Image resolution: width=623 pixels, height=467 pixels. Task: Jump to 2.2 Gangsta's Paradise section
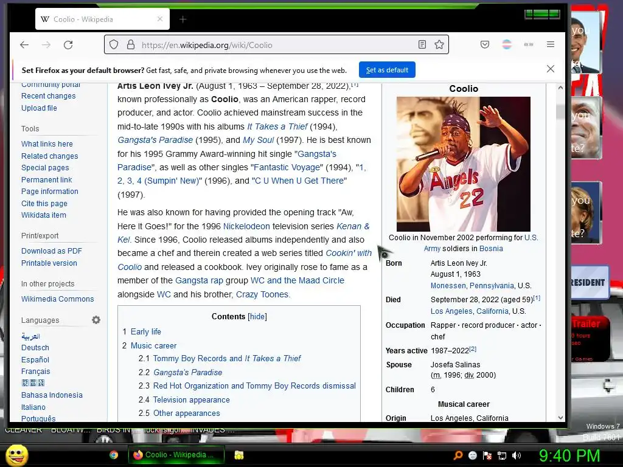[x=187, y=373]
